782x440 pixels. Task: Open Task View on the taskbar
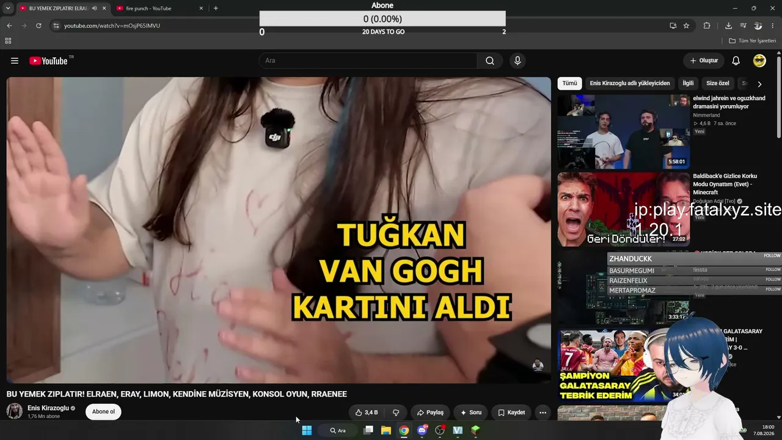click(368, 430)
